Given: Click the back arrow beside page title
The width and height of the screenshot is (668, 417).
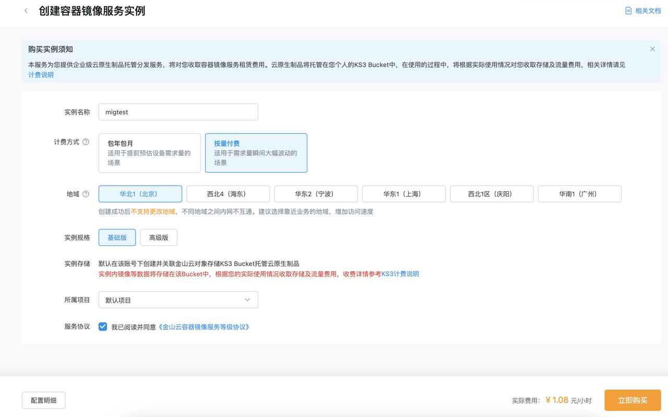Looking at the screenshot, I should point(26,11).
